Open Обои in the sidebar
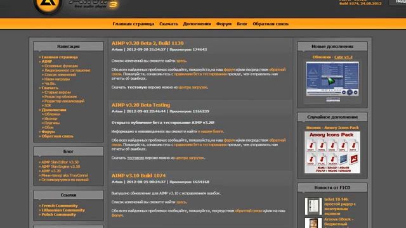Screen dimensions: 406x228 click(49, 127)
